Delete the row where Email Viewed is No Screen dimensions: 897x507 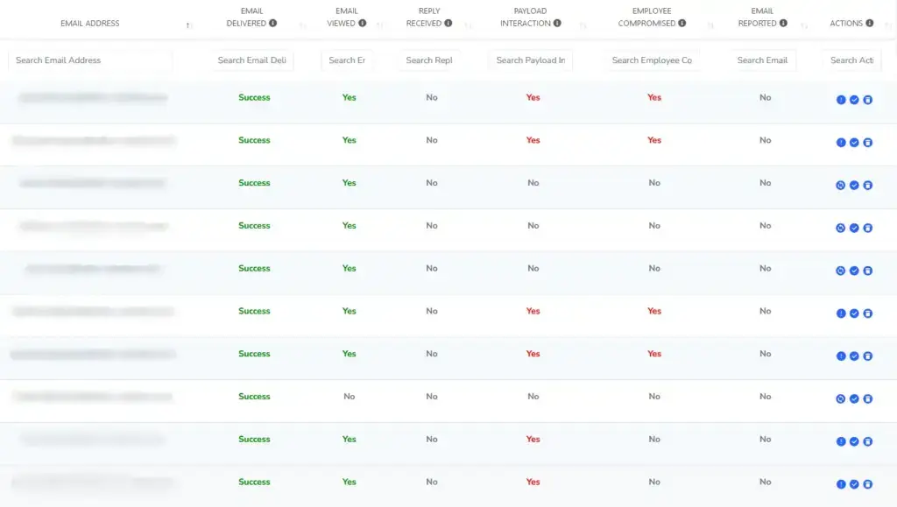[868, 399]
